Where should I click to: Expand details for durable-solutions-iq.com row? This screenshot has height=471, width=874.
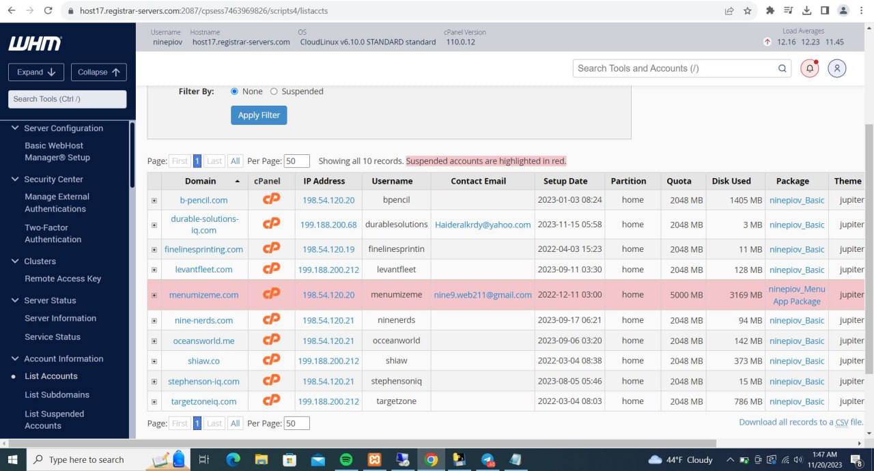(x=154, y=225)
